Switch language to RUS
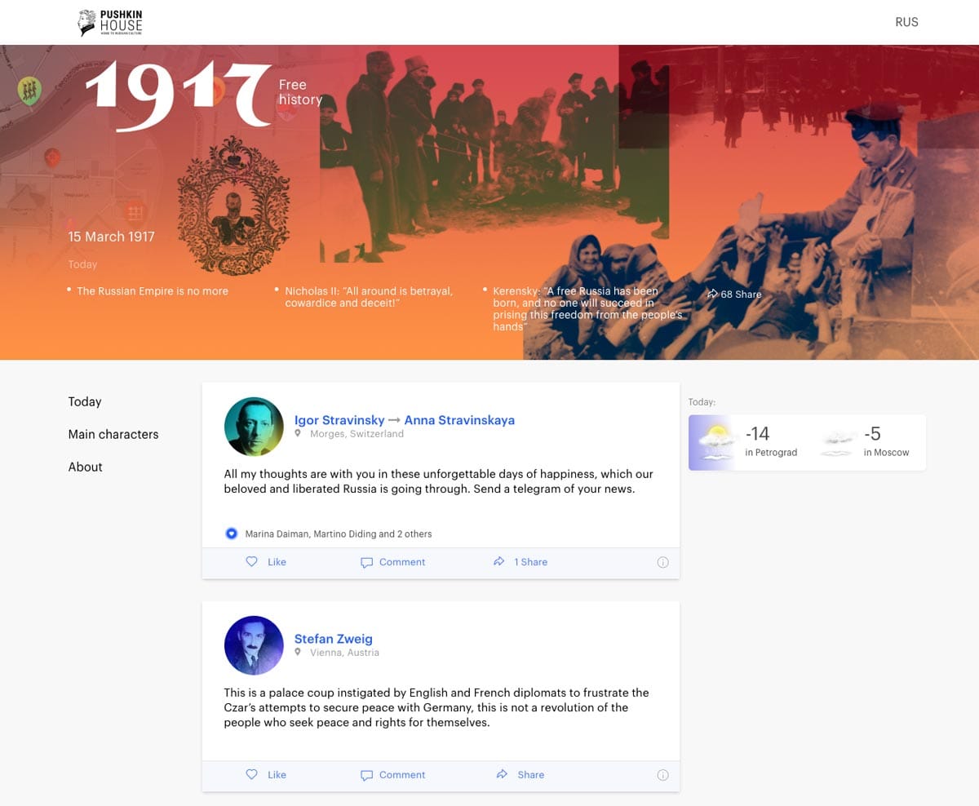Screen dimensions: 979x806 [906, 22]
